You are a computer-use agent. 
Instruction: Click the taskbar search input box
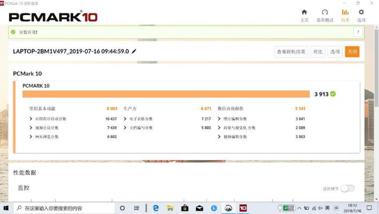tap(63, 208)
